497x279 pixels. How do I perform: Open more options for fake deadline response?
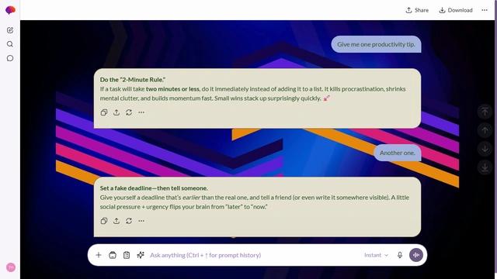coord(141,221)
